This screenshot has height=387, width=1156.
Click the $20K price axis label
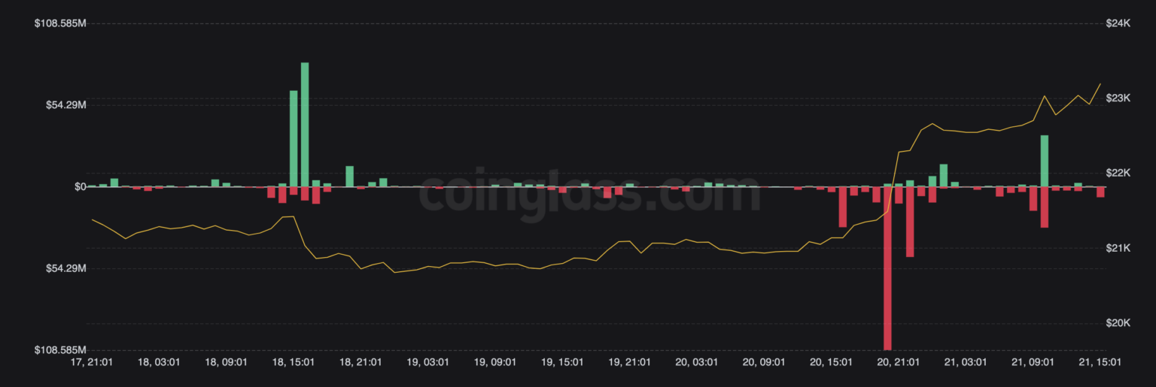(x=1118, y=323)
